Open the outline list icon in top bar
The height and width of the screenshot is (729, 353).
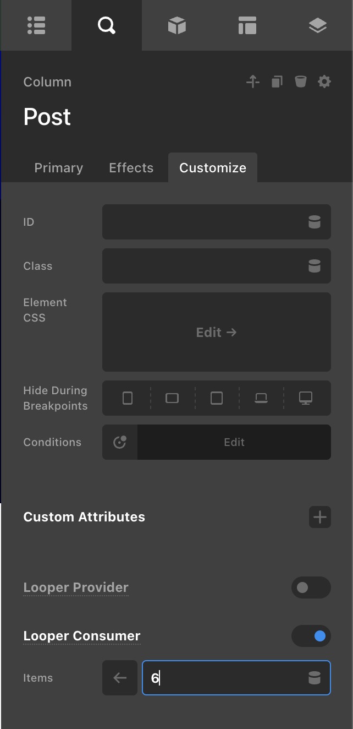click(36, 25)
